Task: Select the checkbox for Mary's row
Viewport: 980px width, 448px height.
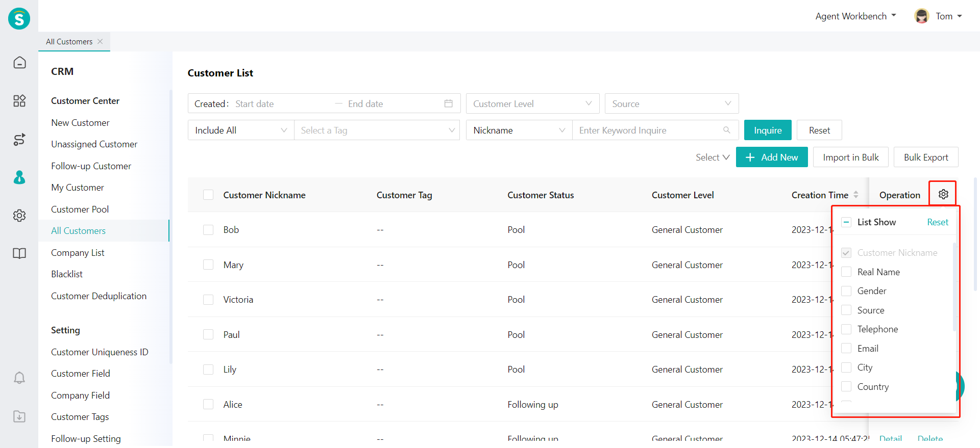Action: click(x=208, y=265)
